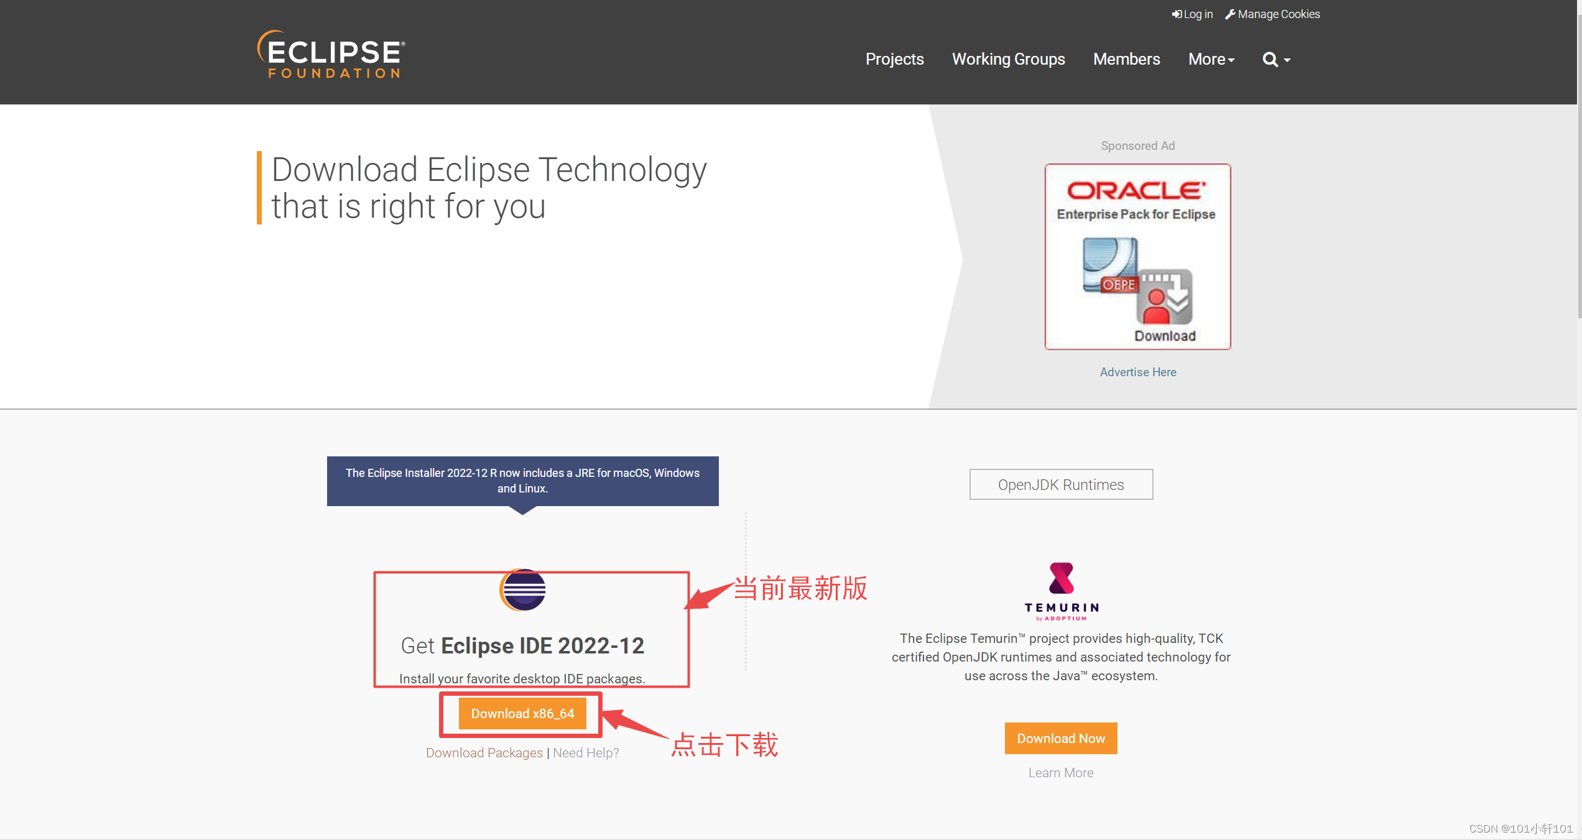Open the OpenJDK Runtimes button

pyautogui.click(x=1060, y=485)
